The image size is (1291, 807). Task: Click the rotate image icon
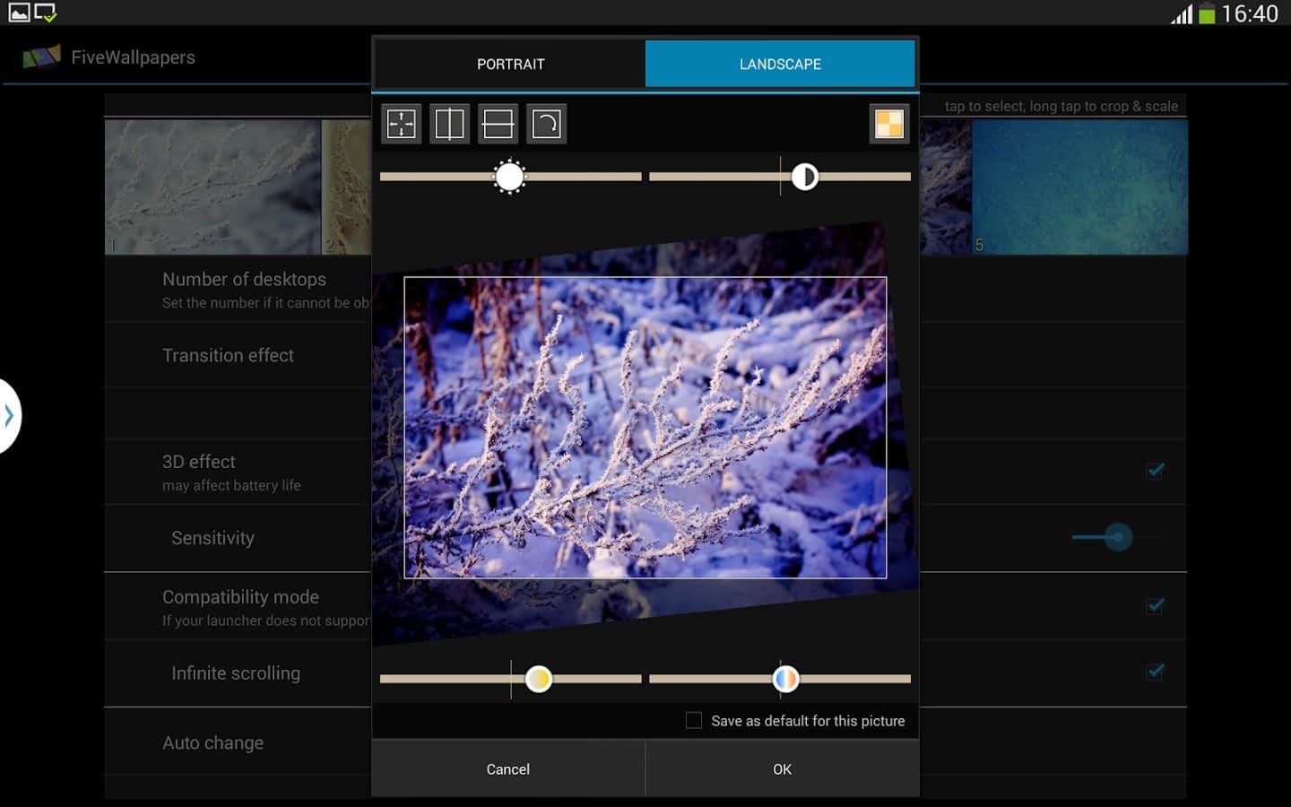546,124
